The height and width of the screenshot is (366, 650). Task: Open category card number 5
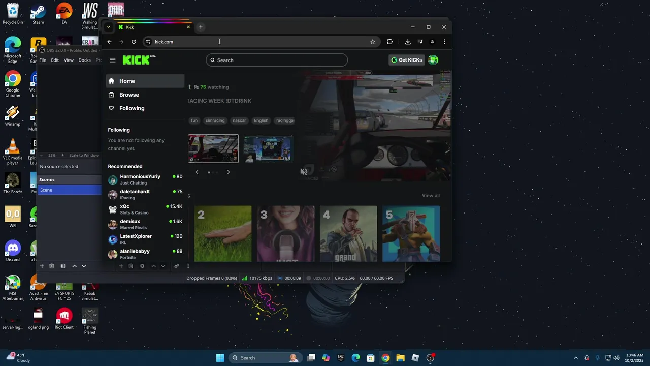(411, 234)
